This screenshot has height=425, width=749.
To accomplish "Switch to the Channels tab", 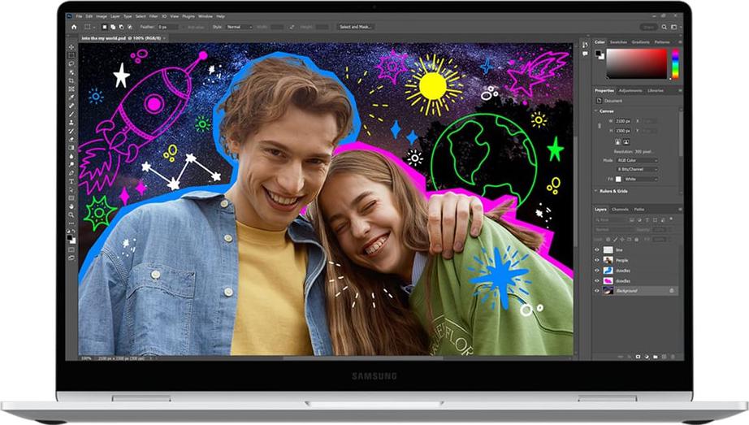I will pyautogui.click(x=620, y=210).
